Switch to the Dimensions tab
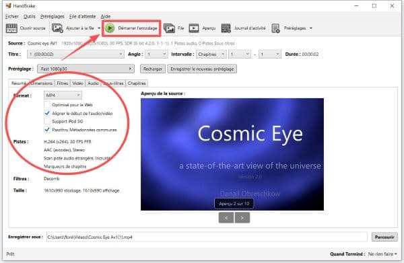 coord(42,83)
